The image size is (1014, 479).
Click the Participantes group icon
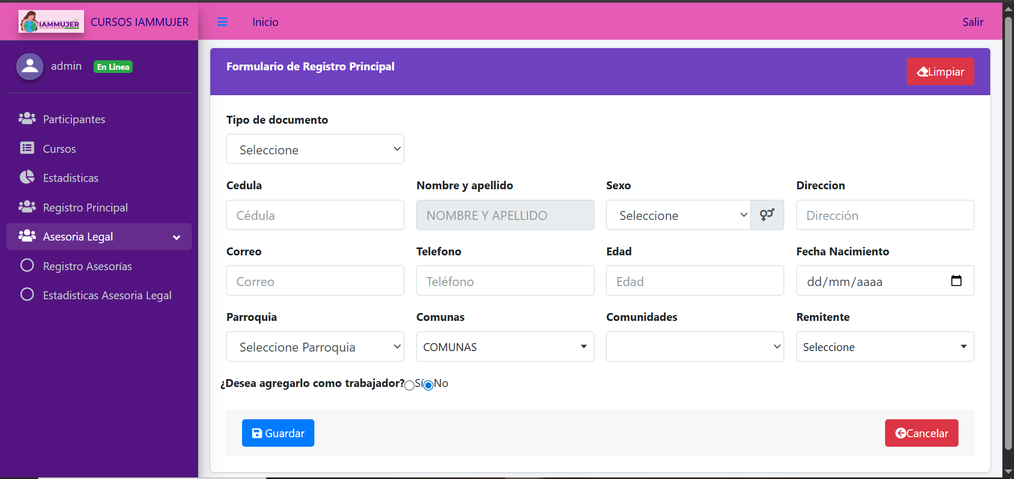tap(27, 118)
